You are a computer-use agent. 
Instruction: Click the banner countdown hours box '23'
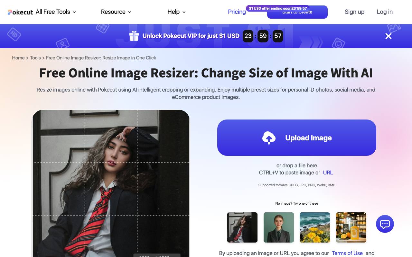(x=248, y=36)
